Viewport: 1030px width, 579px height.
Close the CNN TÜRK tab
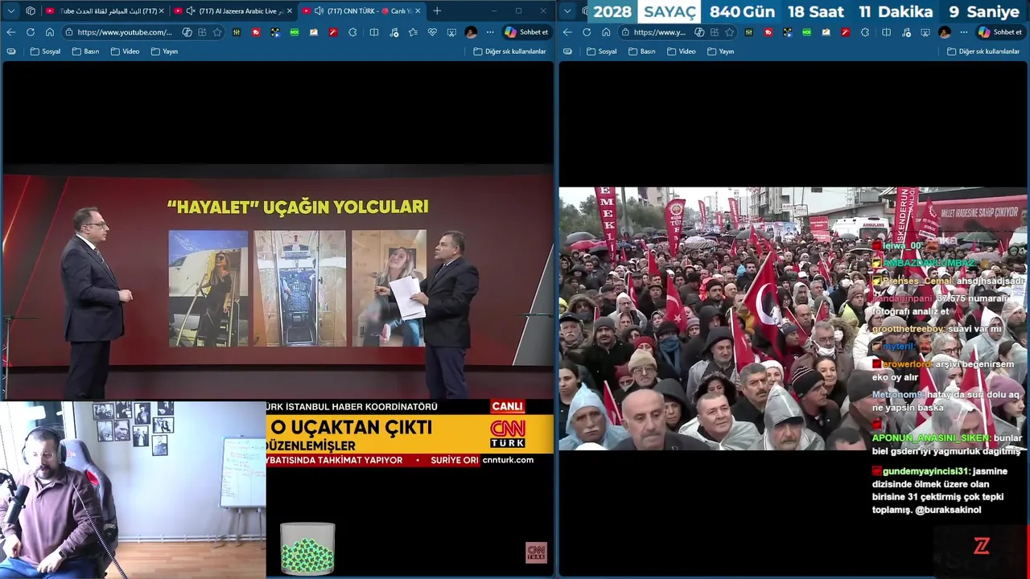click(x=418, y=11)
